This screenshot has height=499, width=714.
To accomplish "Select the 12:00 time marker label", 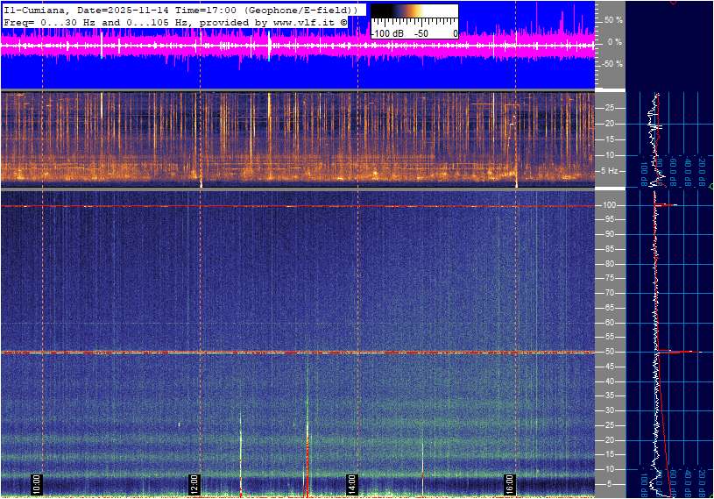I will point(194,484).
